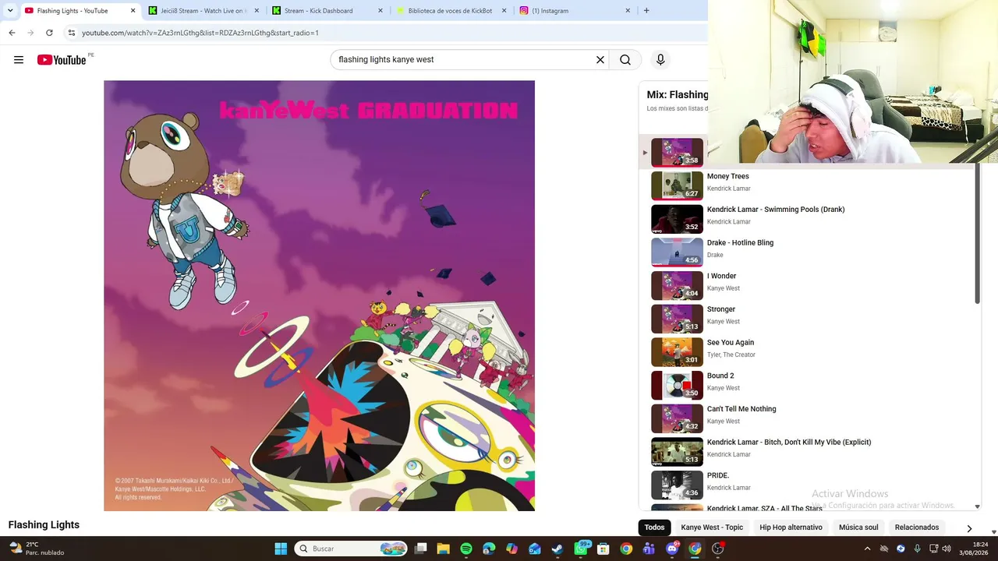Open OBS Studio from the taskbar

pyautogui.click(x=718, y=549)
